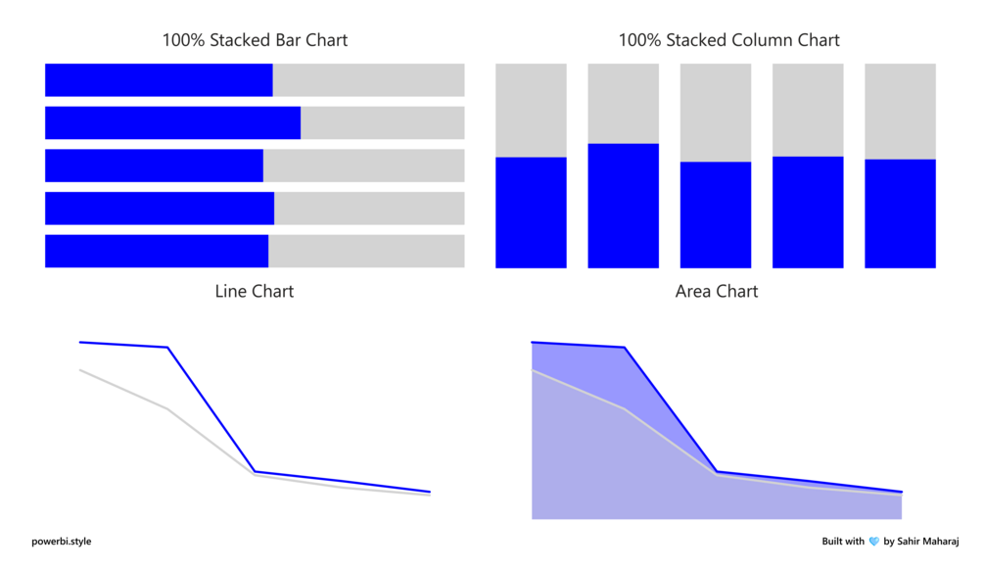Select the middle blue column

click(x=716, y=214)
